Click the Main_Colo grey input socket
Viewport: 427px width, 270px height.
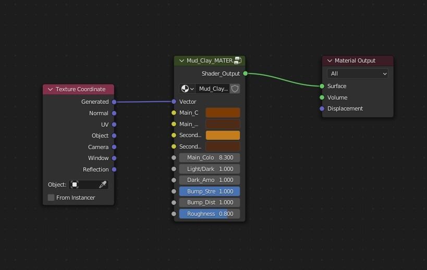click(x=174, y=157)
